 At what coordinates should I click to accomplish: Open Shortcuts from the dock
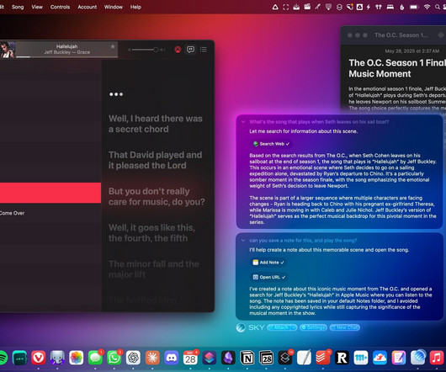point(209,358)
